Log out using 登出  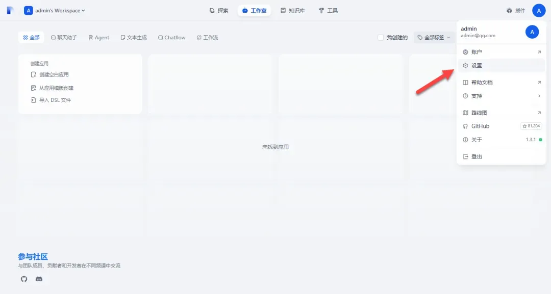(476, 156)
